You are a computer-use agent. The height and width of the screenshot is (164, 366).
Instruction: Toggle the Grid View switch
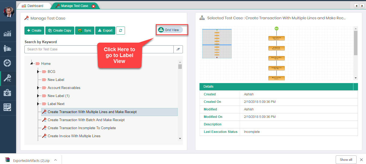pyautogui.click(x=171, y=30)
